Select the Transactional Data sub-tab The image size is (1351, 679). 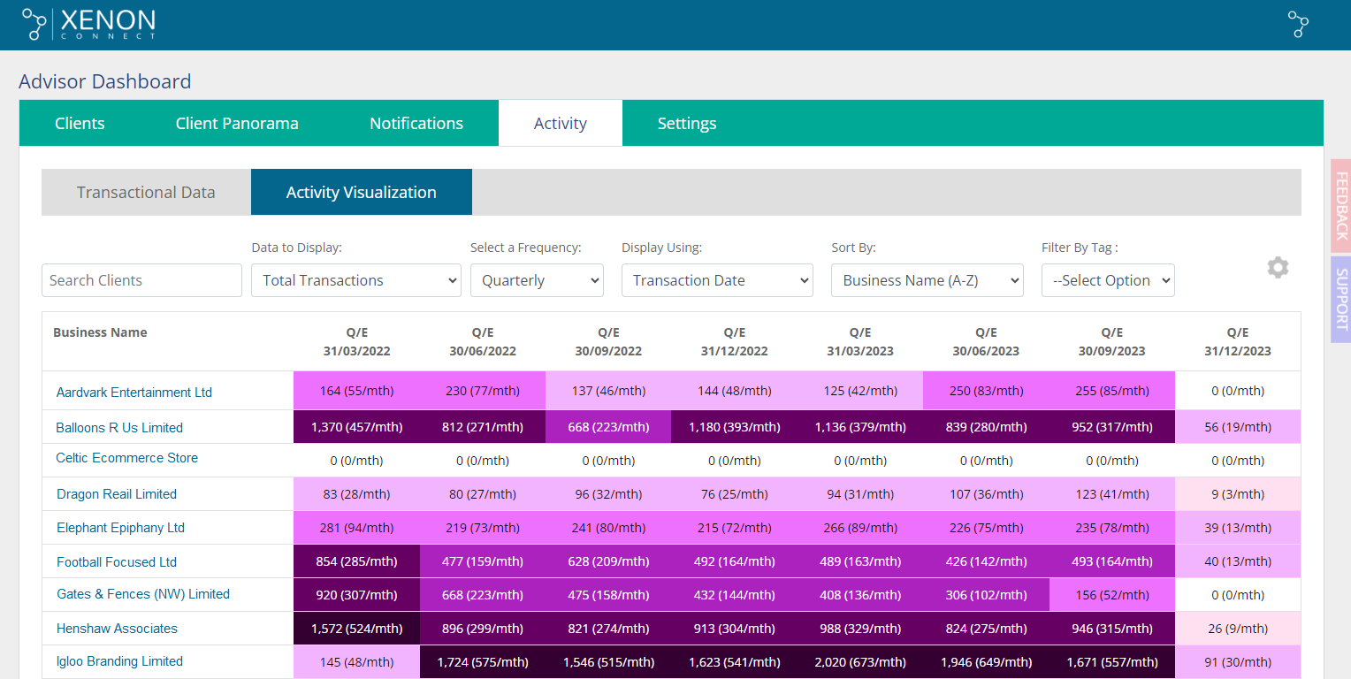pos(146,192)
